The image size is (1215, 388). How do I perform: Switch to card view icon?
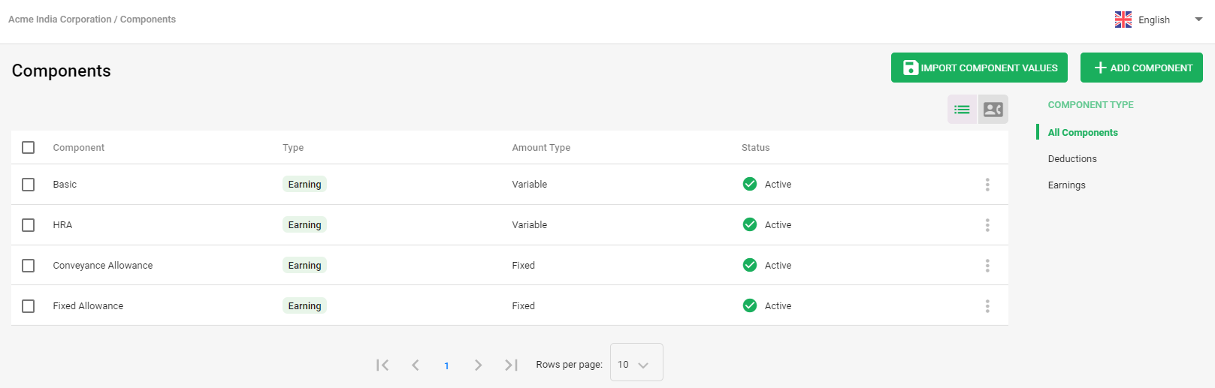pyautogui.click(x=993, y=110)
